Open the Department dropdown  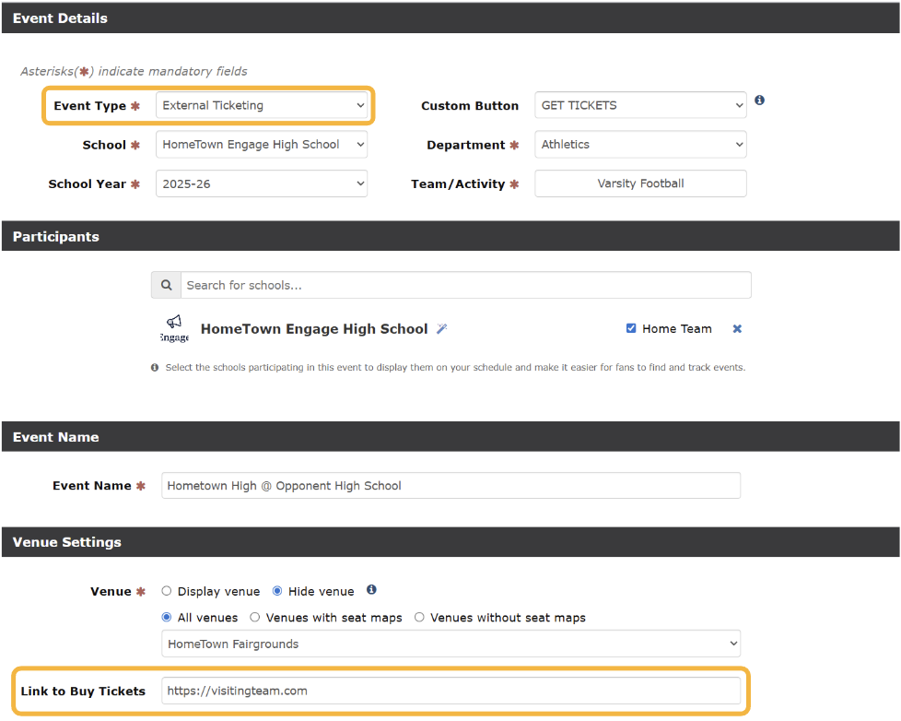click(x=640, y=145)
